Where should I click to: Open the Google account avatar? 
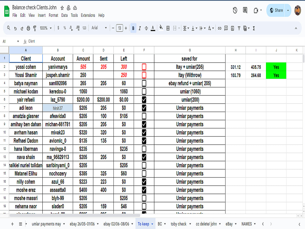click(x=298, y=10)
